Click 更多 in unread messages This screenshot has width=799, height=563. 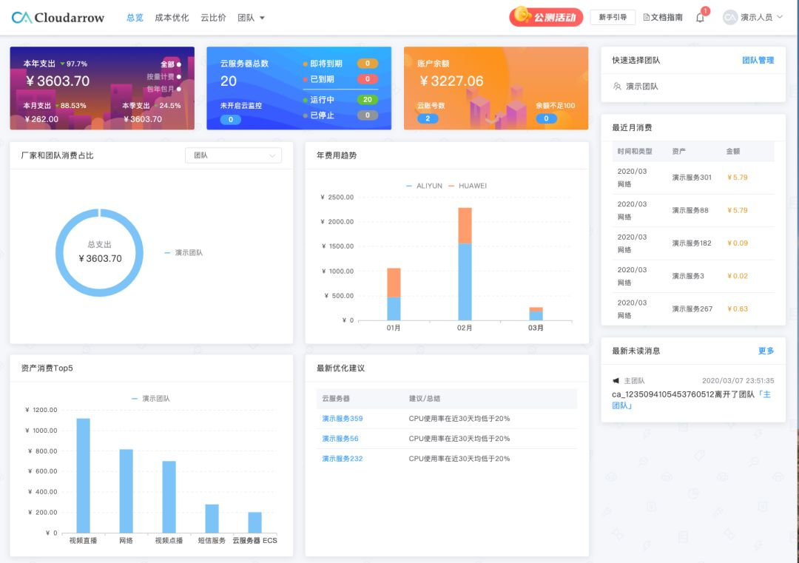tap(766, 351)
